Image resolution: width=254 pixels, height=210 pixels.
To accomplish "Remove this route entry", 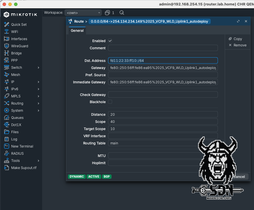I will tap(237, 45).
